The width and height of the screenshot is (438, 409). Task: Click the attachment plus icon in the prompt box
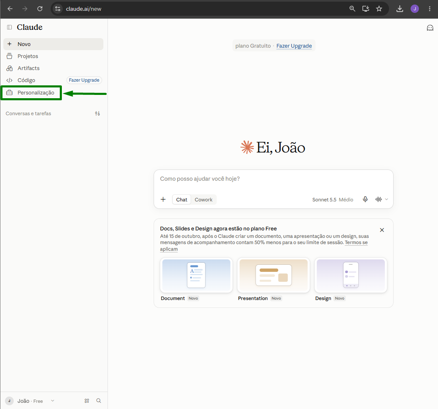(x=163, y=199)
